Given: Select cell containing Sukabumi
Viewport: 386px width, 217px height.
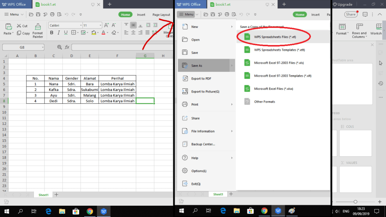Looking at the screenshot, I should pos(89,89).
